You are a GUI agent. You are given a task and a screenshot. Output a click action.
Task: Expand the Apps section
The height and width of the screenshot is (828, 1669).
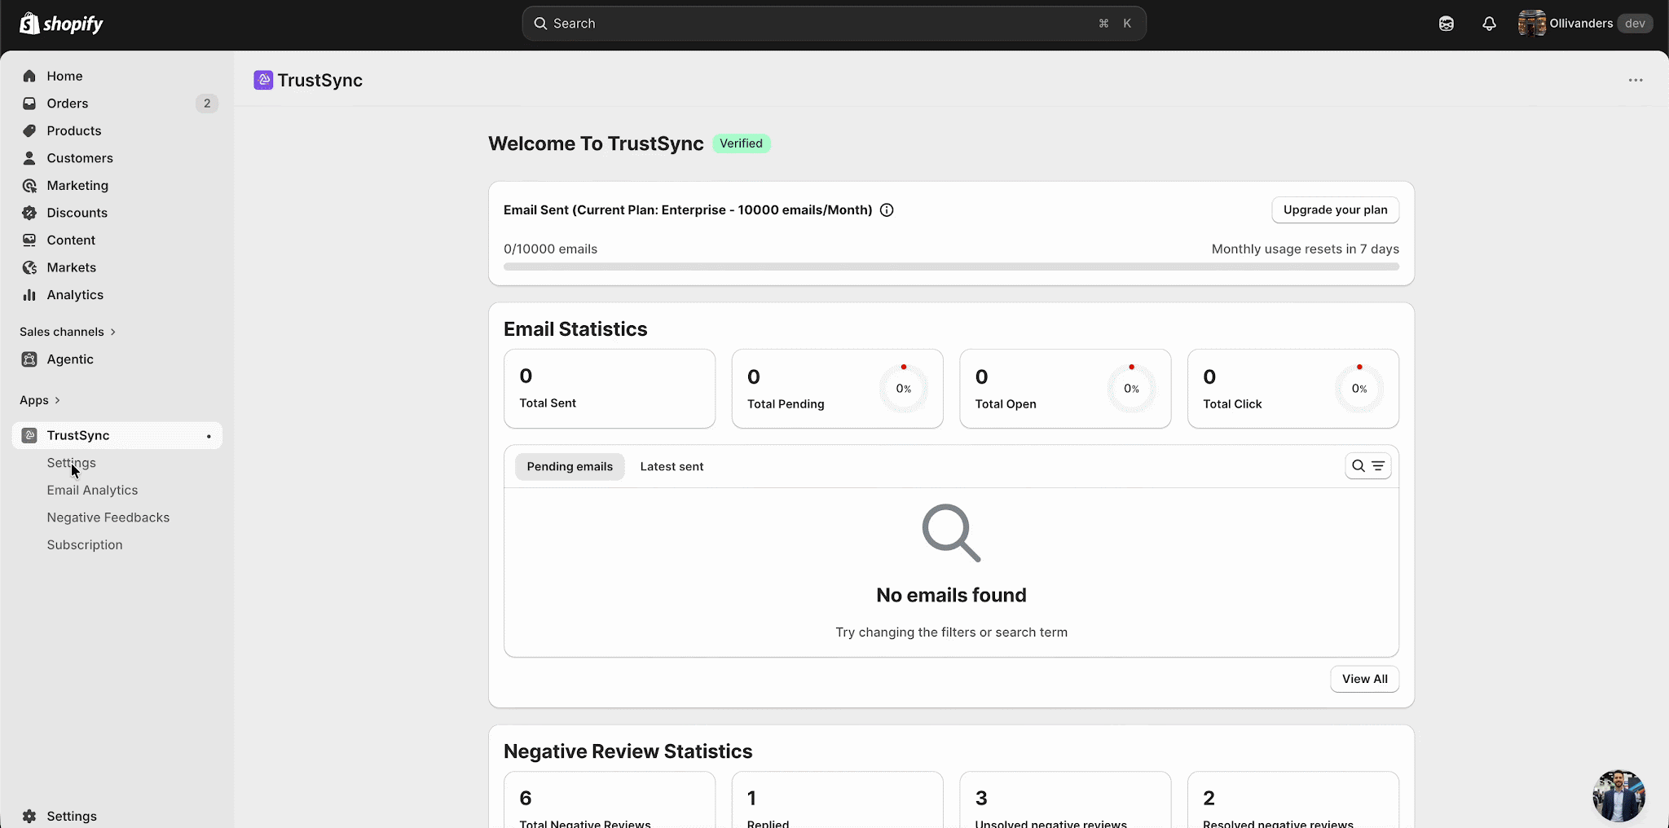coord(40,400)
